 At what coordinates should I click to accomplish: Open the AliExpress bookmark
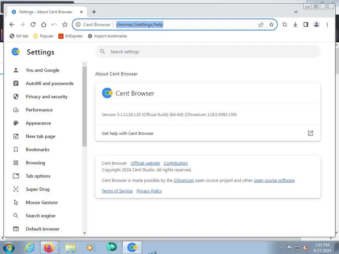71,36
